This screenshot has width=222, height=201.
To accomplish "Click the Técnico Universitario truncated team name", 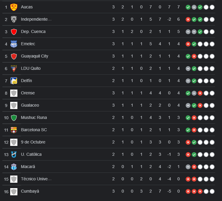I will pyautogui.click(x=36, y=179).
